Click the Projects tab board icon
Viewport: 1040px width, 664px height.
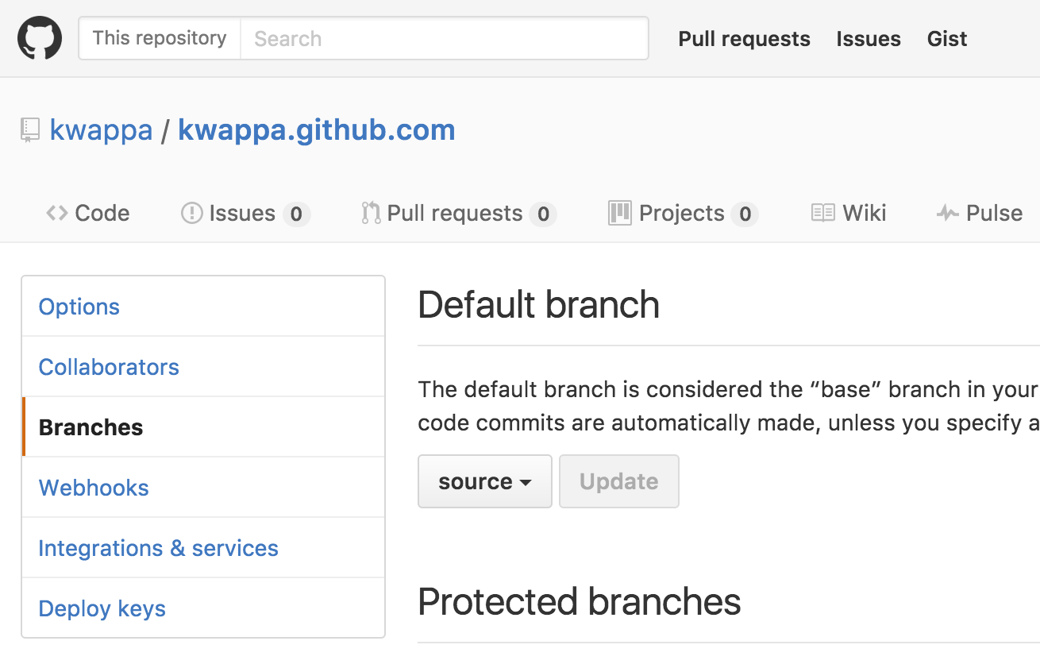point(619,213)
